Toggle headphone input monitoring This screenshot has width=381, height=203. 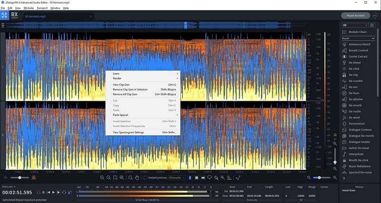click(x=39, y=193)
